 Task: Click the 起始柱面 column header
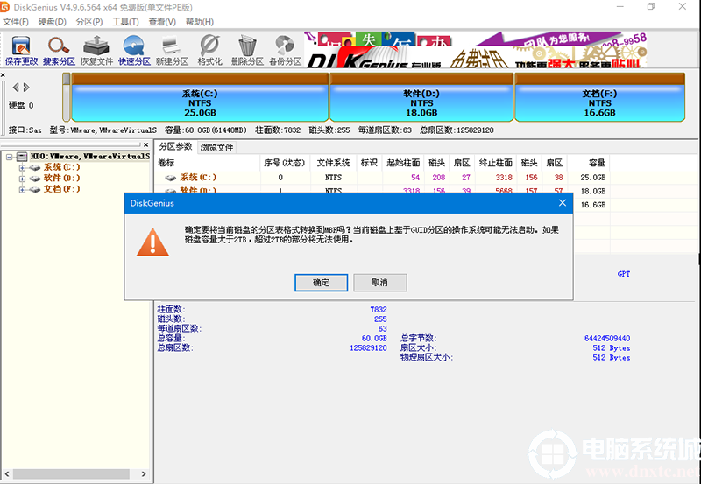[403, 163]
